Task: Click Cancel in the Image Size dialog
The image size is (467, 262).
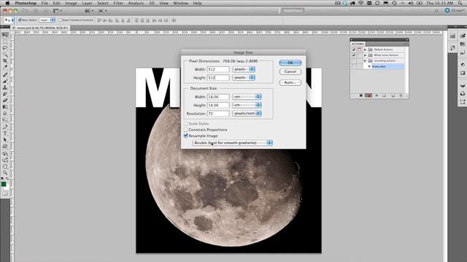Action: pyautogui.click(x=290, y=71)
